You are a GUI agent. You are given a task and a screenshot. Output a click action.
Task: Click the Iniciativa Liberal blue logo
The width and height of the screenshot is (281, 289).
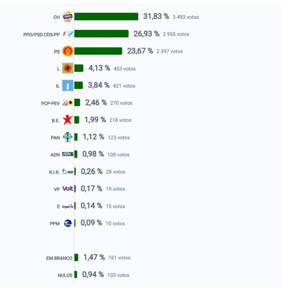pyautogui.click(x=68, y=86)
